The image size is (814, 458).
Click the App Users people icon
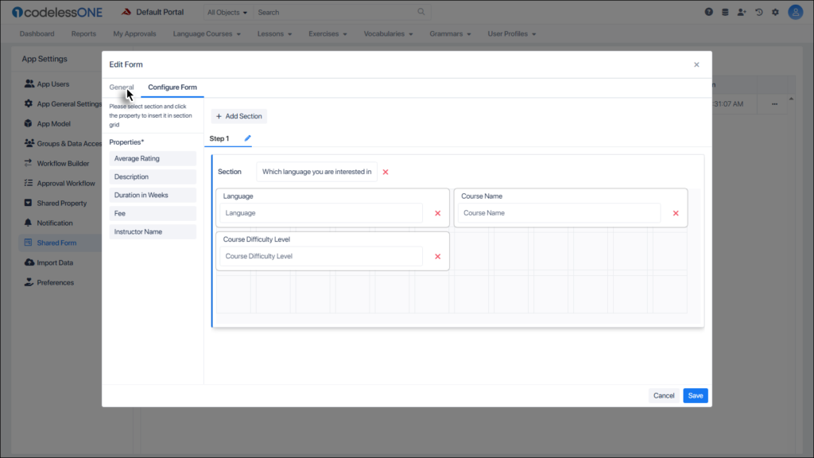(x=29, y=83)
